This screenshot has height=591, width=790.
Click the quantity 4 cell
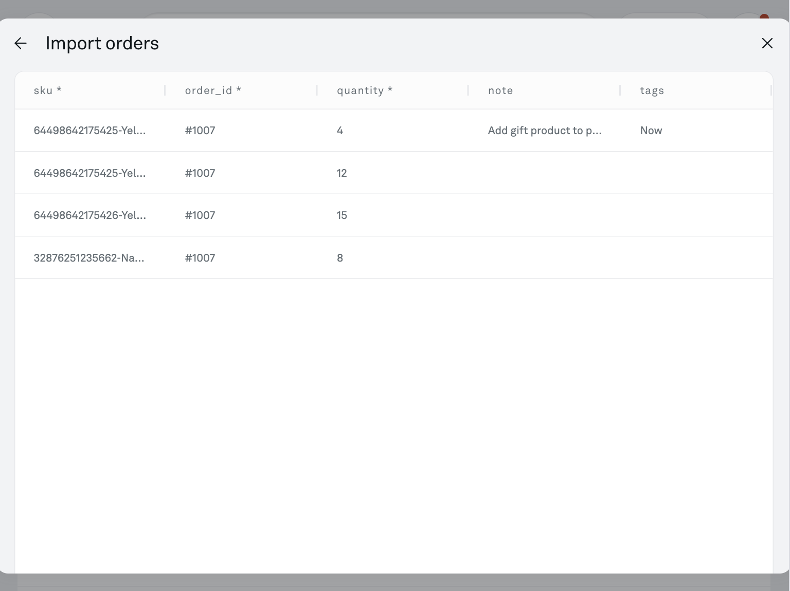[x=340, y=131]
